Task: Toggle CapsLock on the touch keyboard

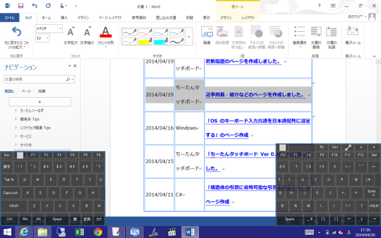Action: [10, 193]
